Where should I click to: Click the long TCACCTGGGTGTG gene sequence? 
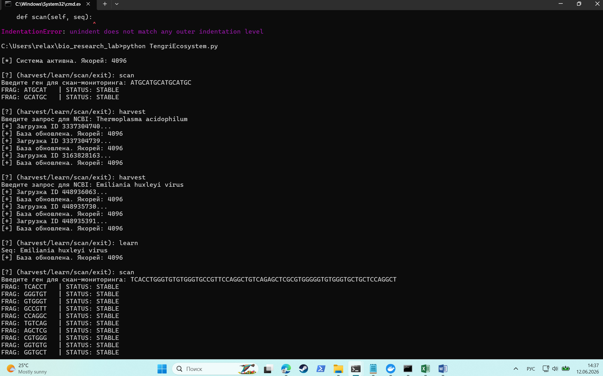[x=263, y=280]
